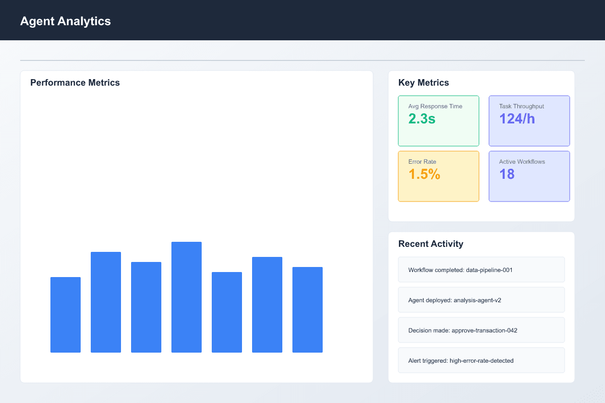Viewport: 605px width, 403px height.
Task: Select the Active Workflows metric card
Action: pyautogui.click(x=529, y=176)
